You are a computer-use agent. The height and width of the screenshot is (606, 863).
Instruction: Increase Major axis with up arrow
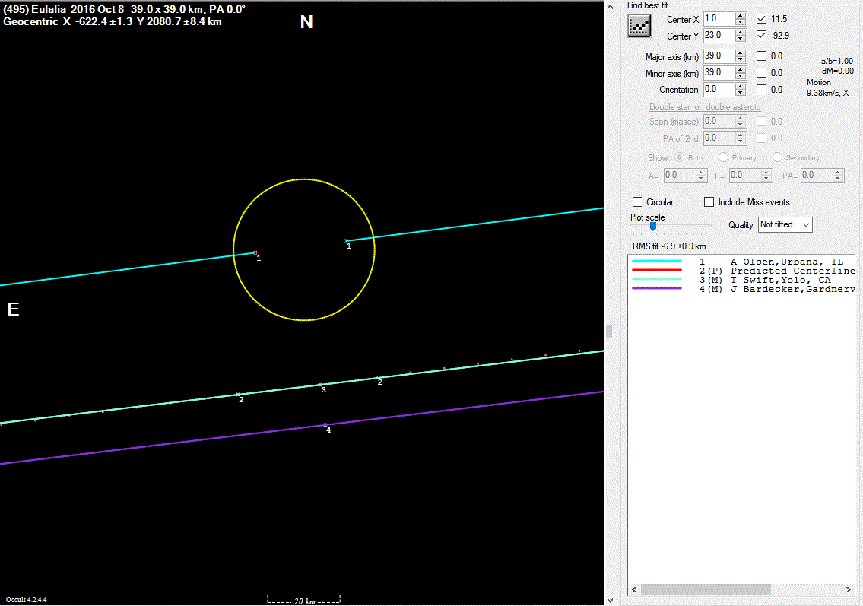[x=741, y=52]
